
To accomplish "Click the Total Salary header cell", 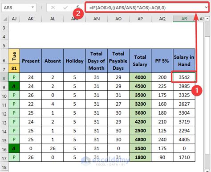I will [x=140, y=61].
